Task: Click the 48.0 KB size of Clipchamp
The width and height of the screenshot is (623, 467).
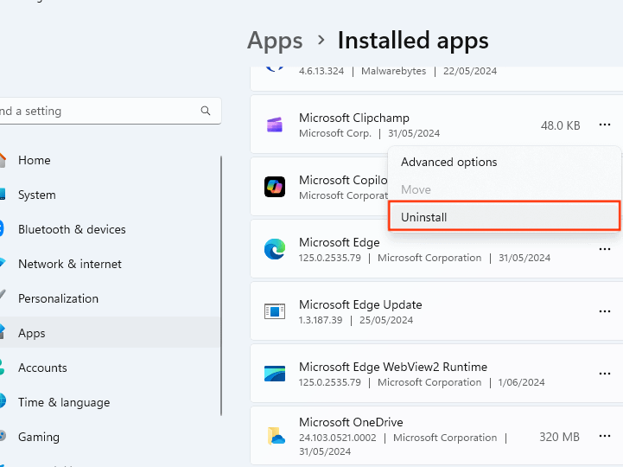Action: pyautogui.click(x=560, y=125)
